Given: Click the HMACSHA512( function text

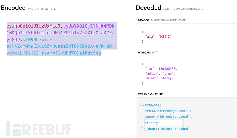Looking at the screenshot, I should pyautogui.click(x=153, y=105).
